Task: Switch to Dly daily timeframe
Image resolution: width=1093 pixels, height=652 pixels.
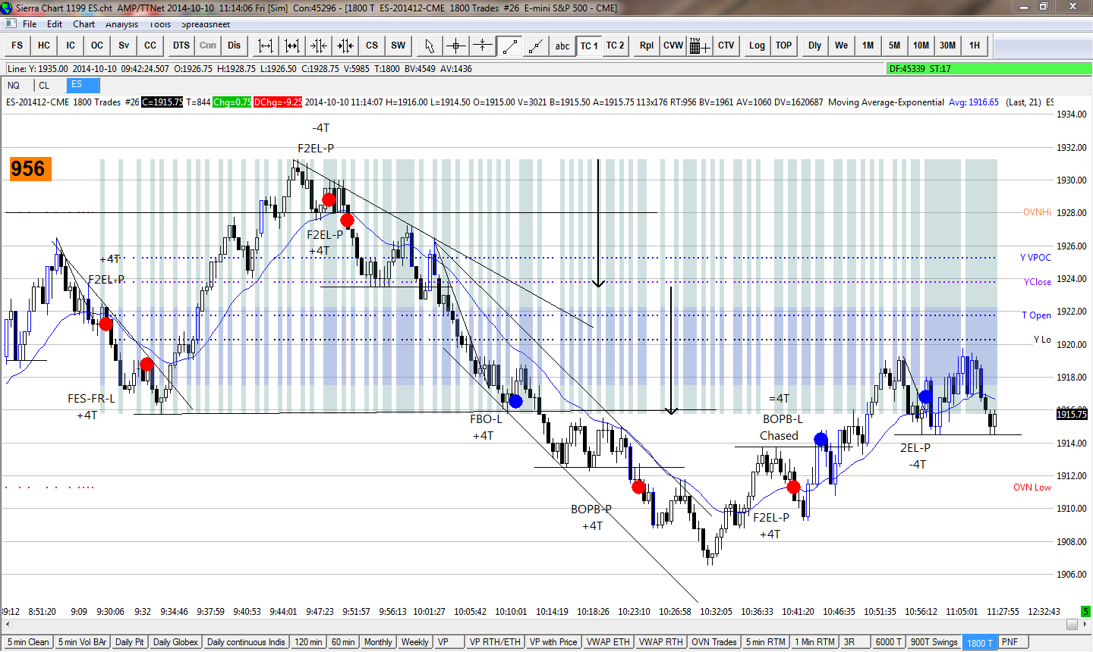Action: click(815, 45)
